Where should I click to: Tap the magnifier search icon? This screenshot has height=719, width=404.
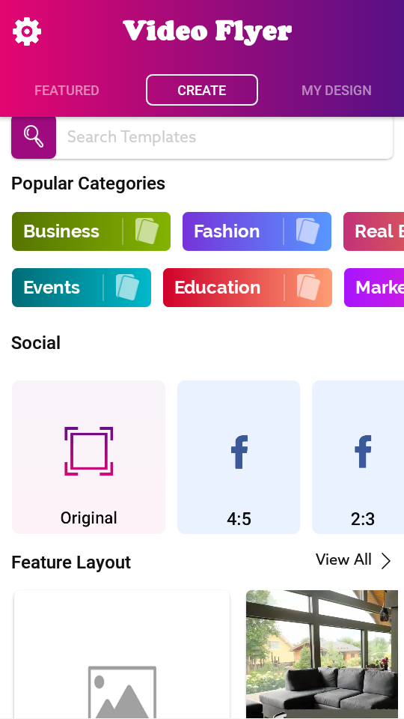34,136
